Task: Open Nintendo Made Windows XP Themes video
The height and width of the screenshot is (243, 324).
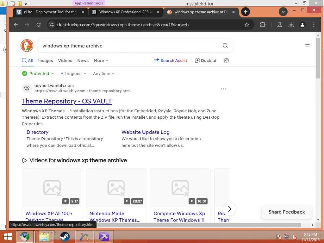Action: pyautogui.click(x=115, y=216)
